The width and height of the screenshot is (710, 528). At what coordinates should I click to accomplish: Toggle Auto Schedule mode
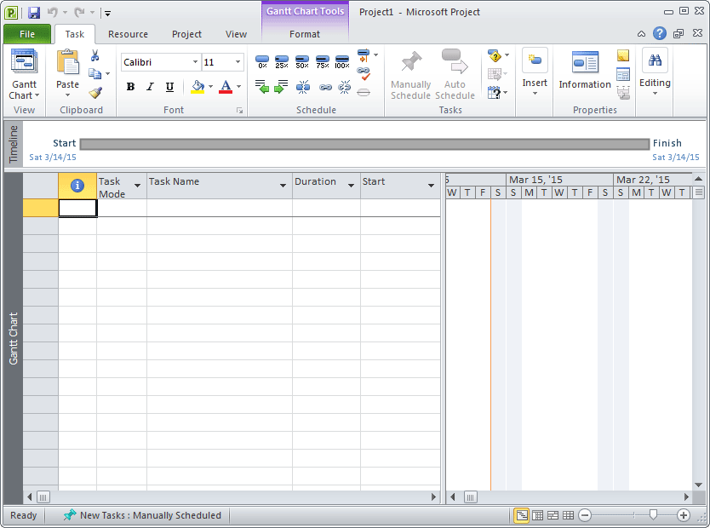click(x=455, y=75)
